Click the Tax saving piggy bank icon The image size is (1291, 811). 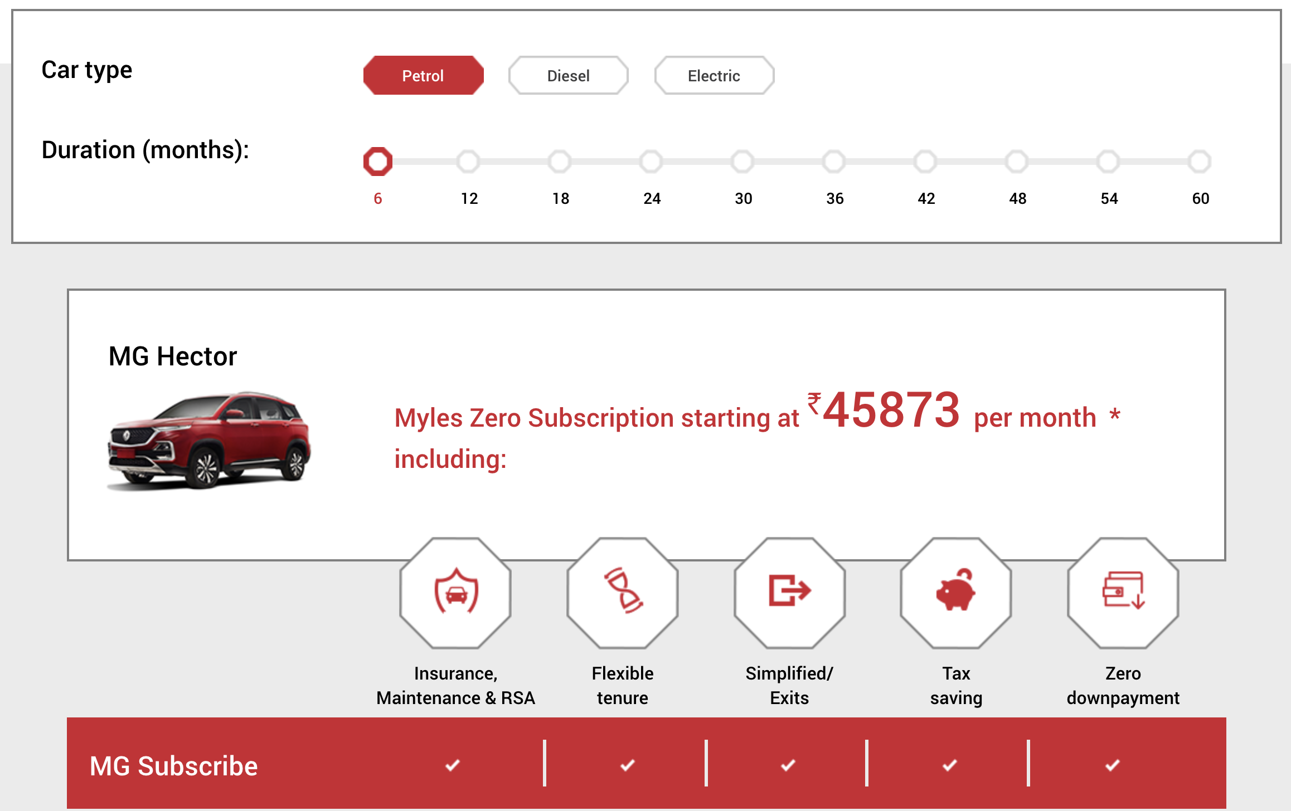(x=956, y=593)
